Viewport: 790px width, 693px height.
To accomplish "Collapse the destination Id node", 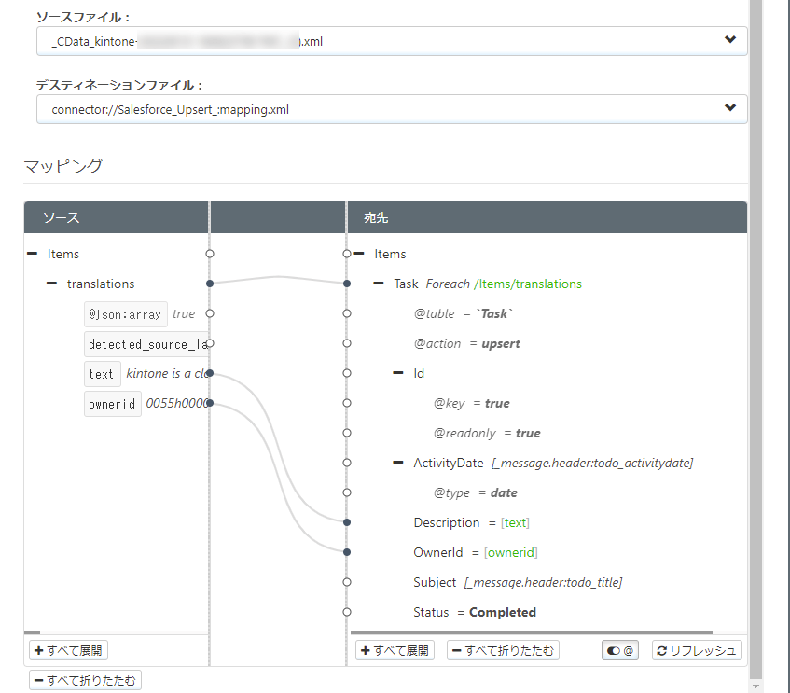I will click(x=398, y=373).
